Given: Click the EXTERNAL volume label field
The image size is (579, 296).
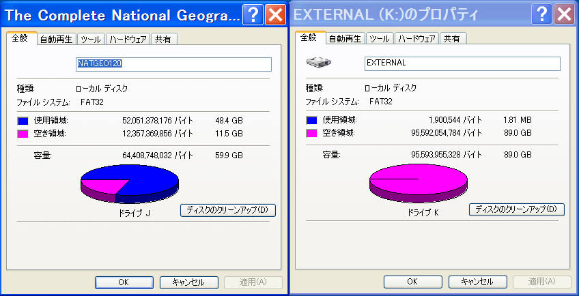Looking at the screenshot, I should pos(462,63).
